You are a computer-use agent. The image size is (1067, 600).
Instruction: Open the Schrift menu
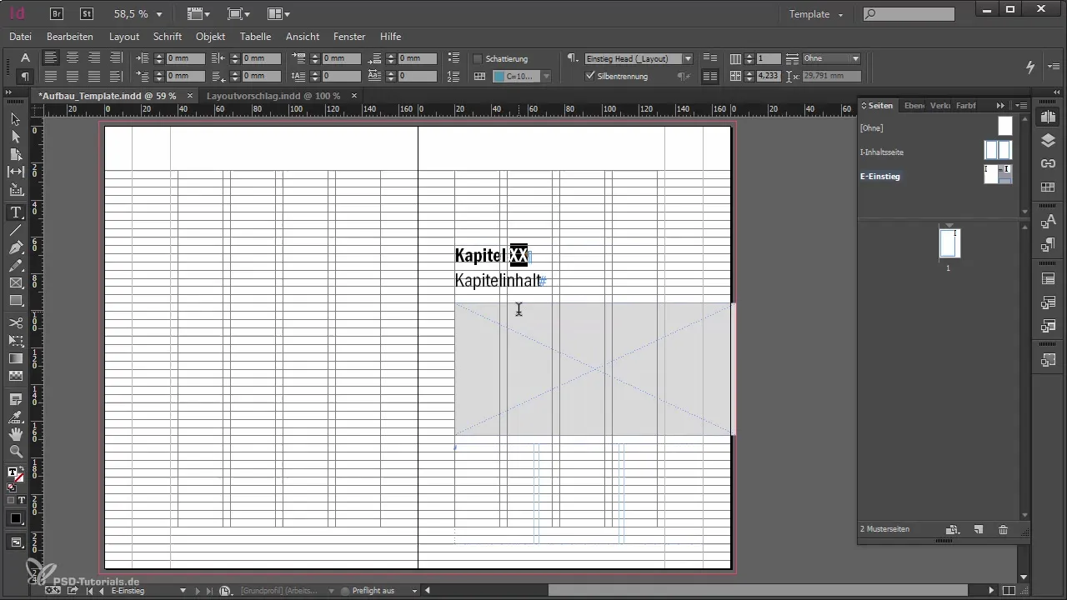click(168, 37)
